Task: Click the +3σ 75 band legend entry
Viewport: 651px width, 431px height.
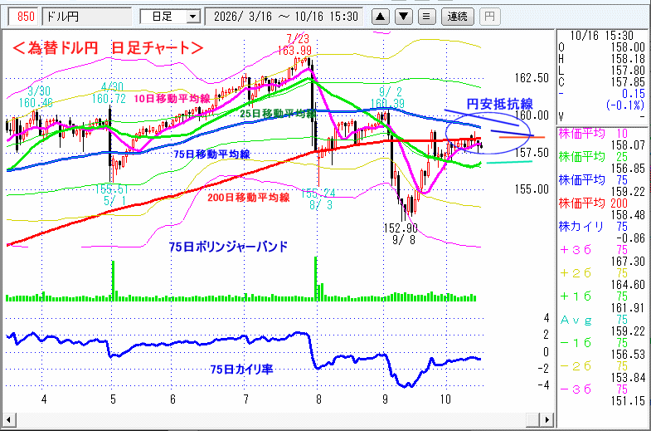Action: coord(593,250)
